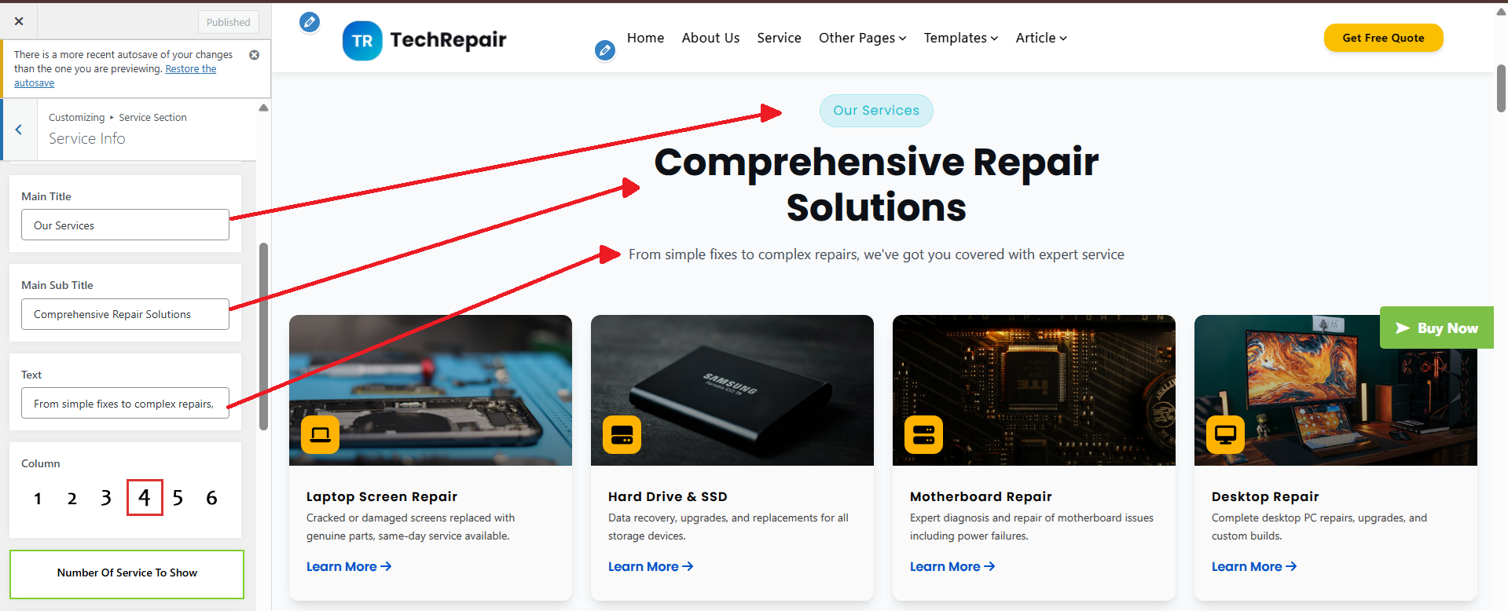Click the Get Free Quote button

[1383, 38]
